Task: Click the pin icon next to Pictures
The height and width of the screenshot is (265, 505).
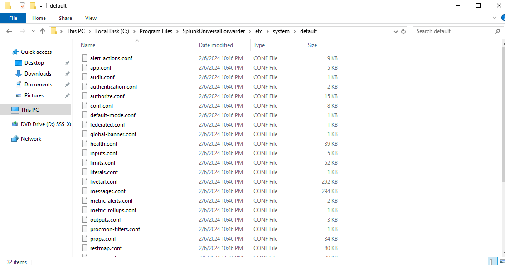Action: [67, 96]
